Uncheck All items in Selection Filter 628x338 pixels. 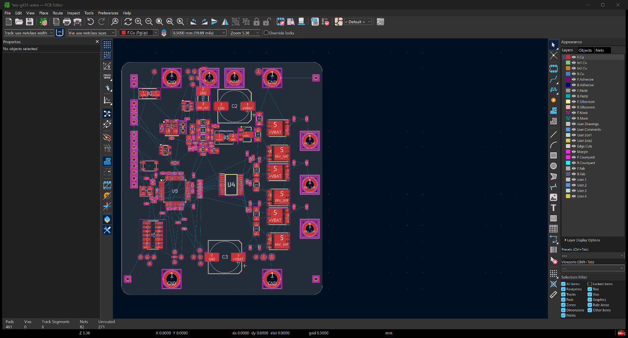click(563, 284)
